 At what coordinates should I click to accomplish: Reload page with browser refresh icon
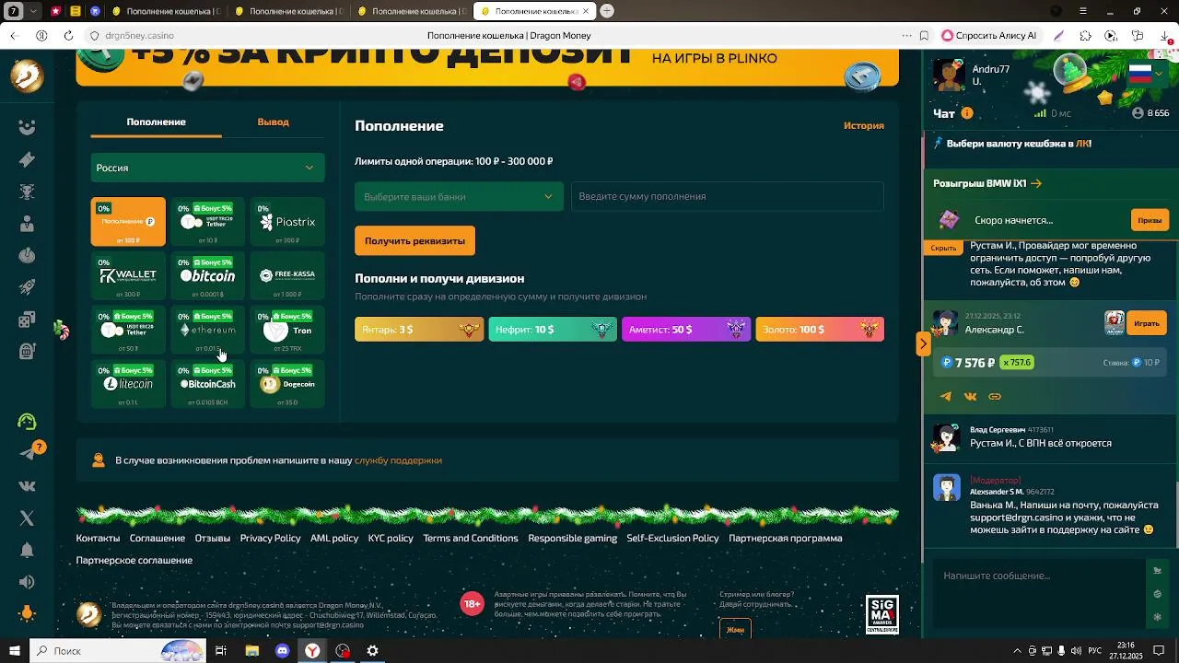(68, 35)
